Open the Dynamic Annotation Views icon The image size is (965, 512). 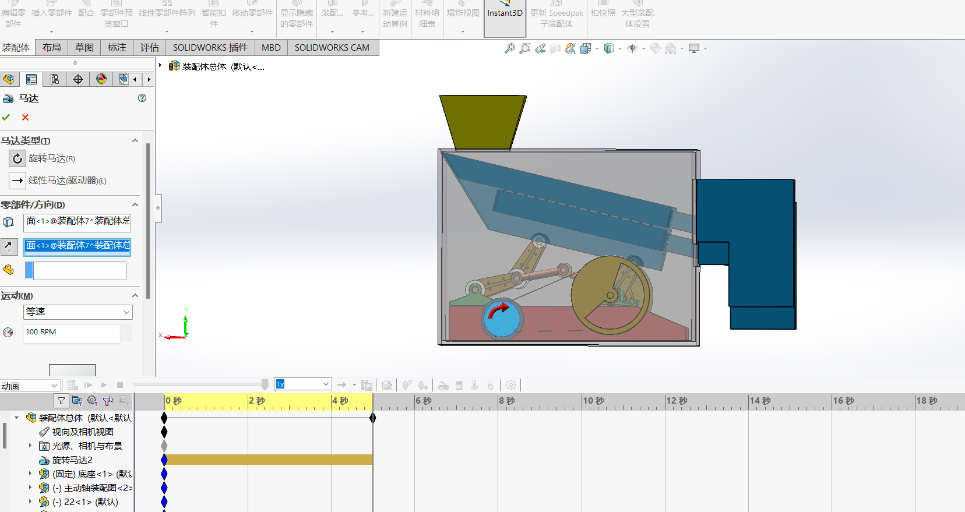click(570, 48)
